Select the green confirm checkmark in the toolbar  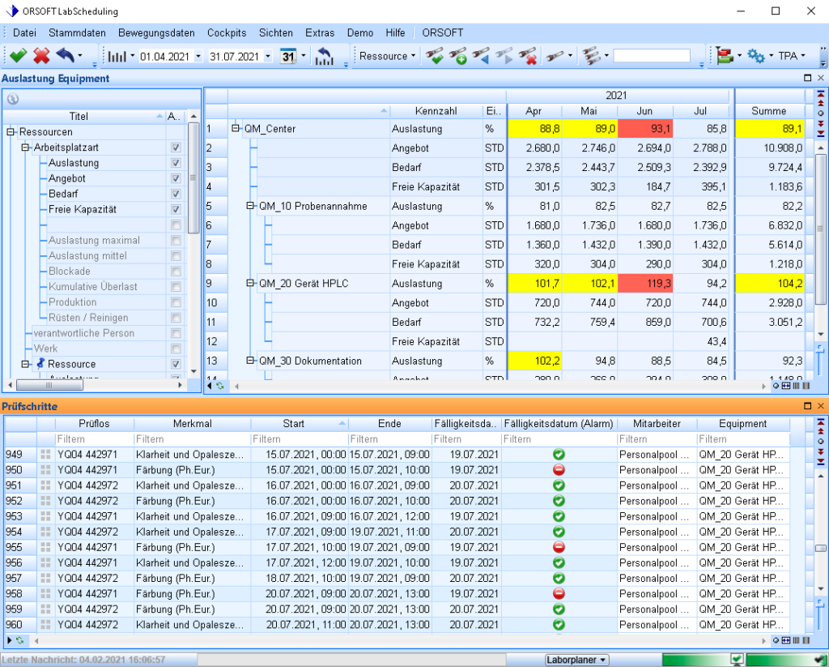pyautogui.click(x=18, y=56)
